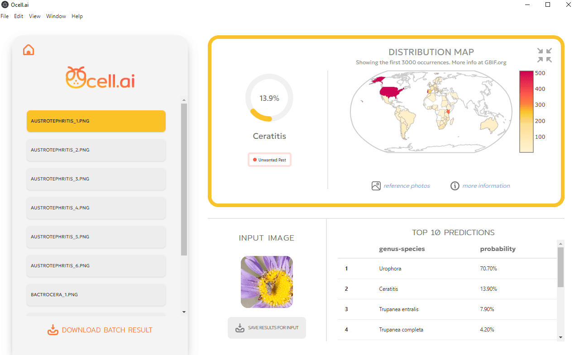Collapse the distribution map panel

coord(544,55)
